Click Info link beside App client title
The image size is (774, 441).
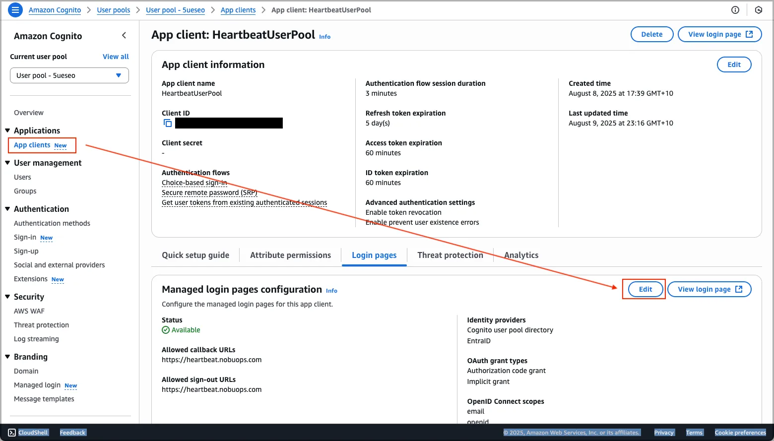[x=324, y=37]
